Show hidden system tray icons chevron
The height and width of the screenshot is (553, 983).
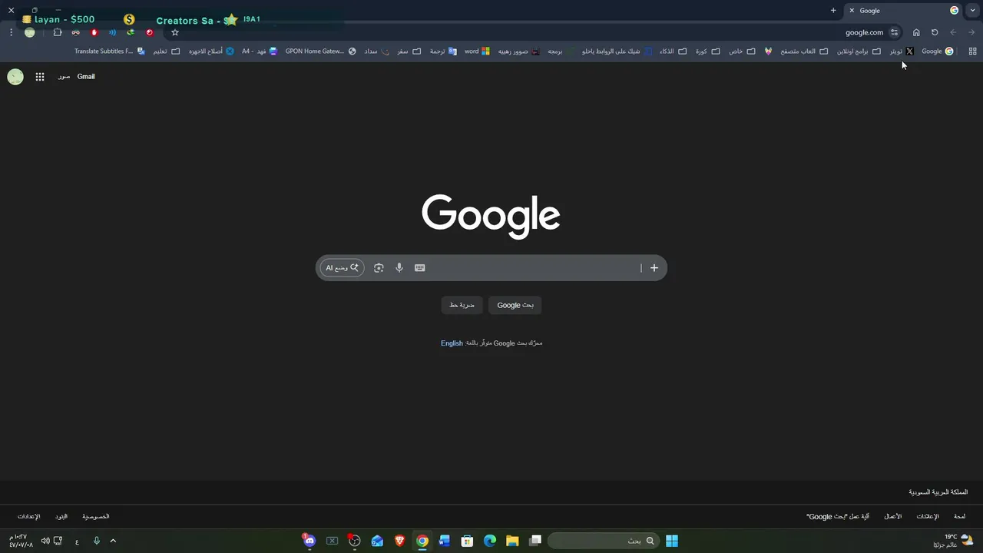(113, 541)
